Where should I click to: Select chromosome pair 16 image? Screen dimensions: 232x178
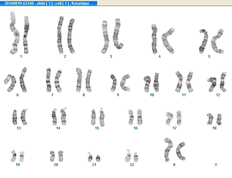point(135,117)
